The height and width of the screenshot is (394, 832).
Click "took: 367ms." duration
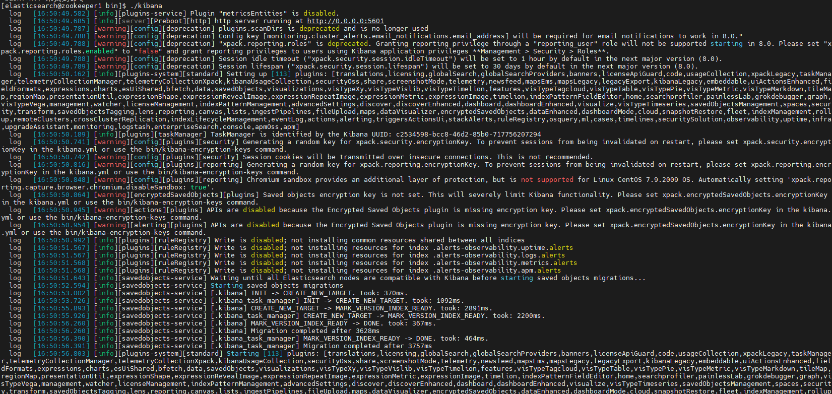(x=412, y=323)
